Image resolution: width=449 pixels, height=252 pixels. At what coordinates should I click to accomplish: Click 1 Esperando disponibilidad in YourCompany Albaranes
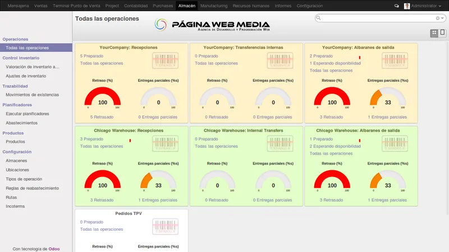click(335, 63)
